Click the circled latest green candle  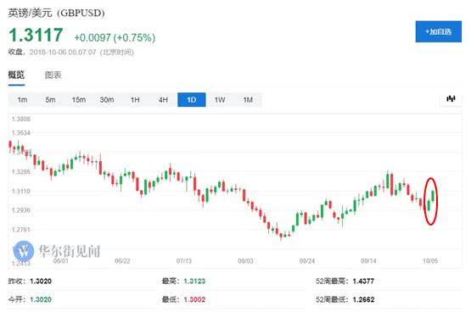pos(433,196)
